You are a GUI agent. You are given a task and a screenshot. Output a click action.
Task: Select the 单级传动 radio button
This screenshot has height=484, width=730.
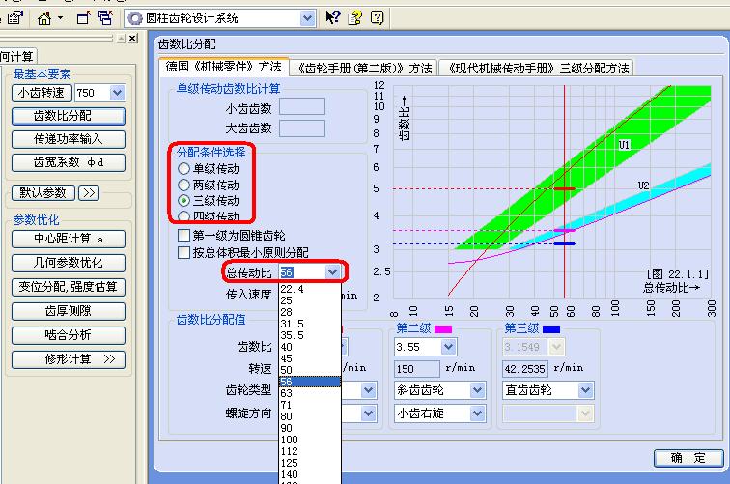click(184, 168)
